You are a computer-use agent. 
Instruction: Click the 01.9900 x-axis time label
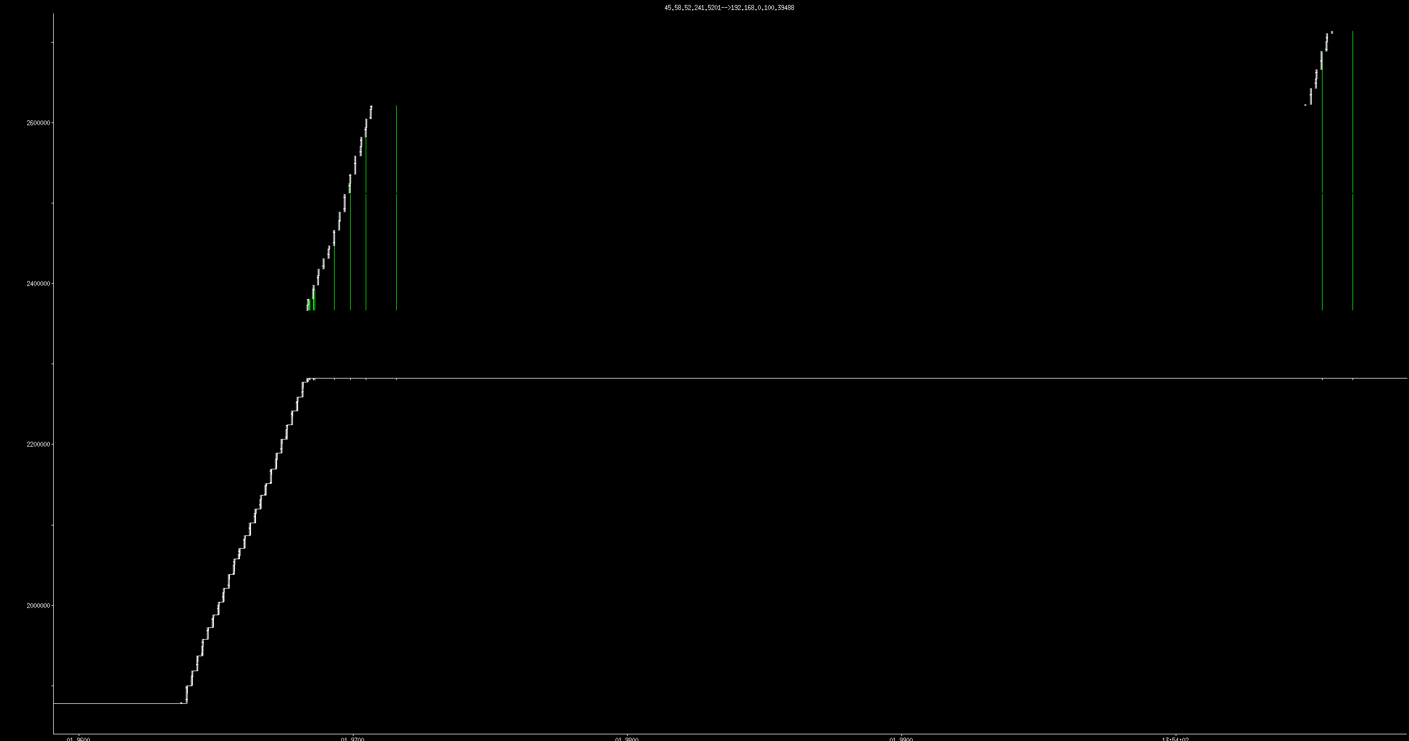click(901, 739)
